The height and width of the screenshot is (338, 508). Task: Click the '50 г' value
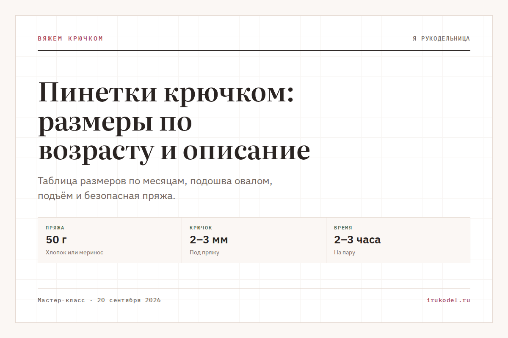[x=56, y=240]
